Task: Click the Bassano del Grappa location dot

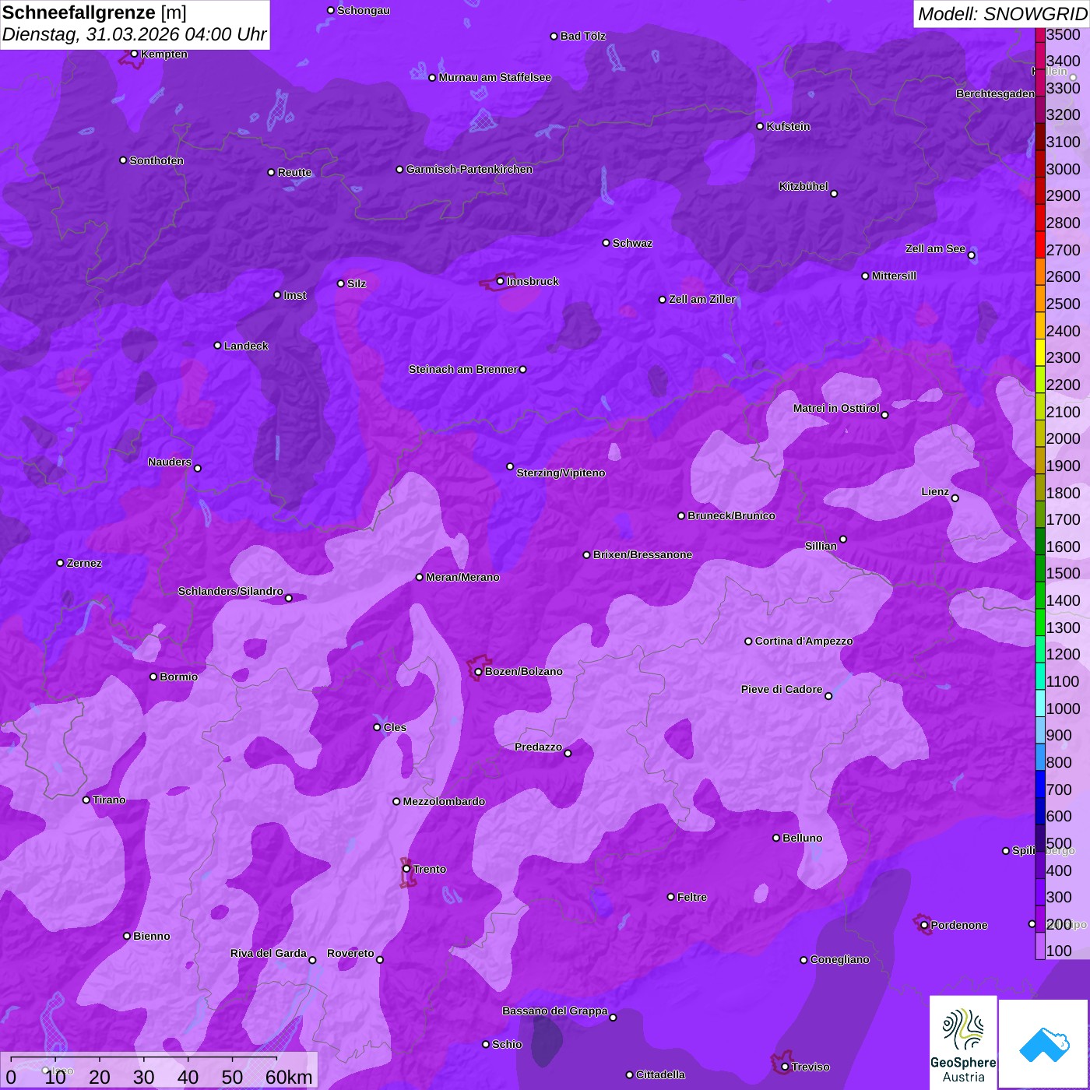Action: tap(613, 1018)
